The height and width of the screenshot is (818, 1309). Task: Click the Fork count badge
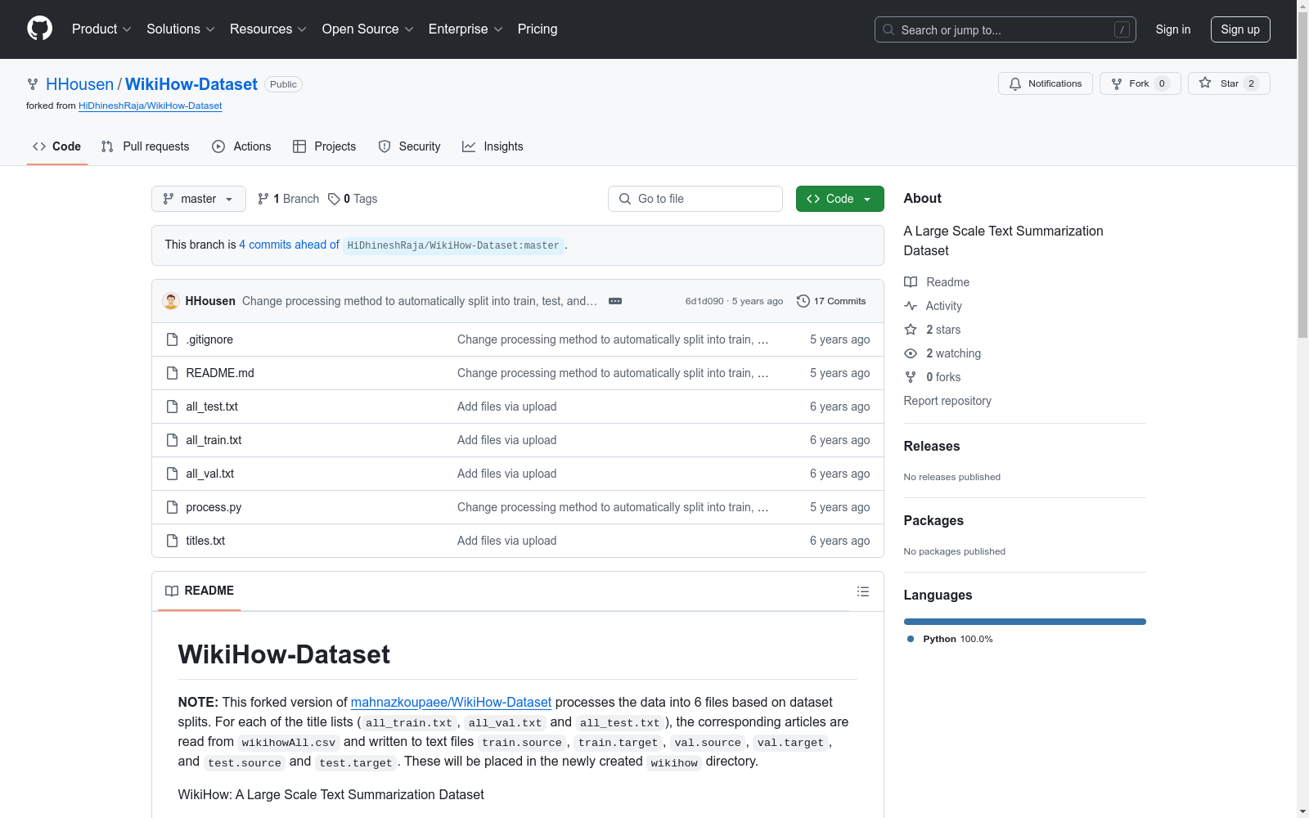[x=1162, y=83]
